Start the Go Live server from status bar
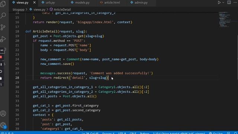Image resolution: width=238 pixels, height=134 pixels. point(216,133)
